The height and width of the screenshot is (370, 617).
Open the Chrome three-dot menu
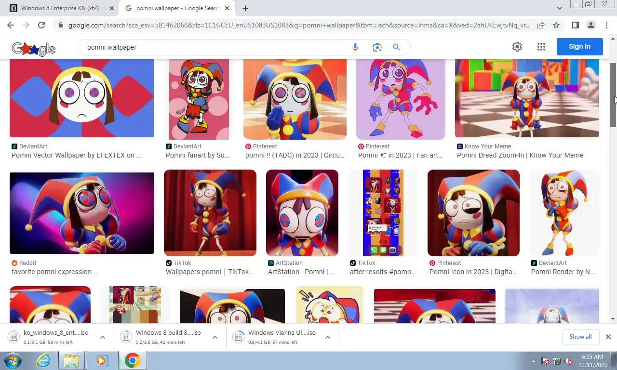tap(606, 25)
